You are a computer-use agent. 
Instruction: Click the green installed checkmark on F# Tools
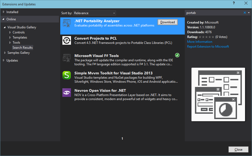click(x=177, y=55)
